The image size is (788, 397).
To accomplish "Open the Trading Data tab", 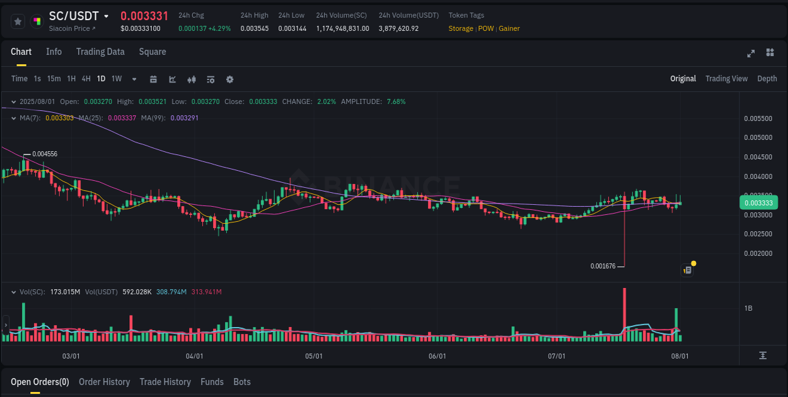I will [x=100, y=52].
